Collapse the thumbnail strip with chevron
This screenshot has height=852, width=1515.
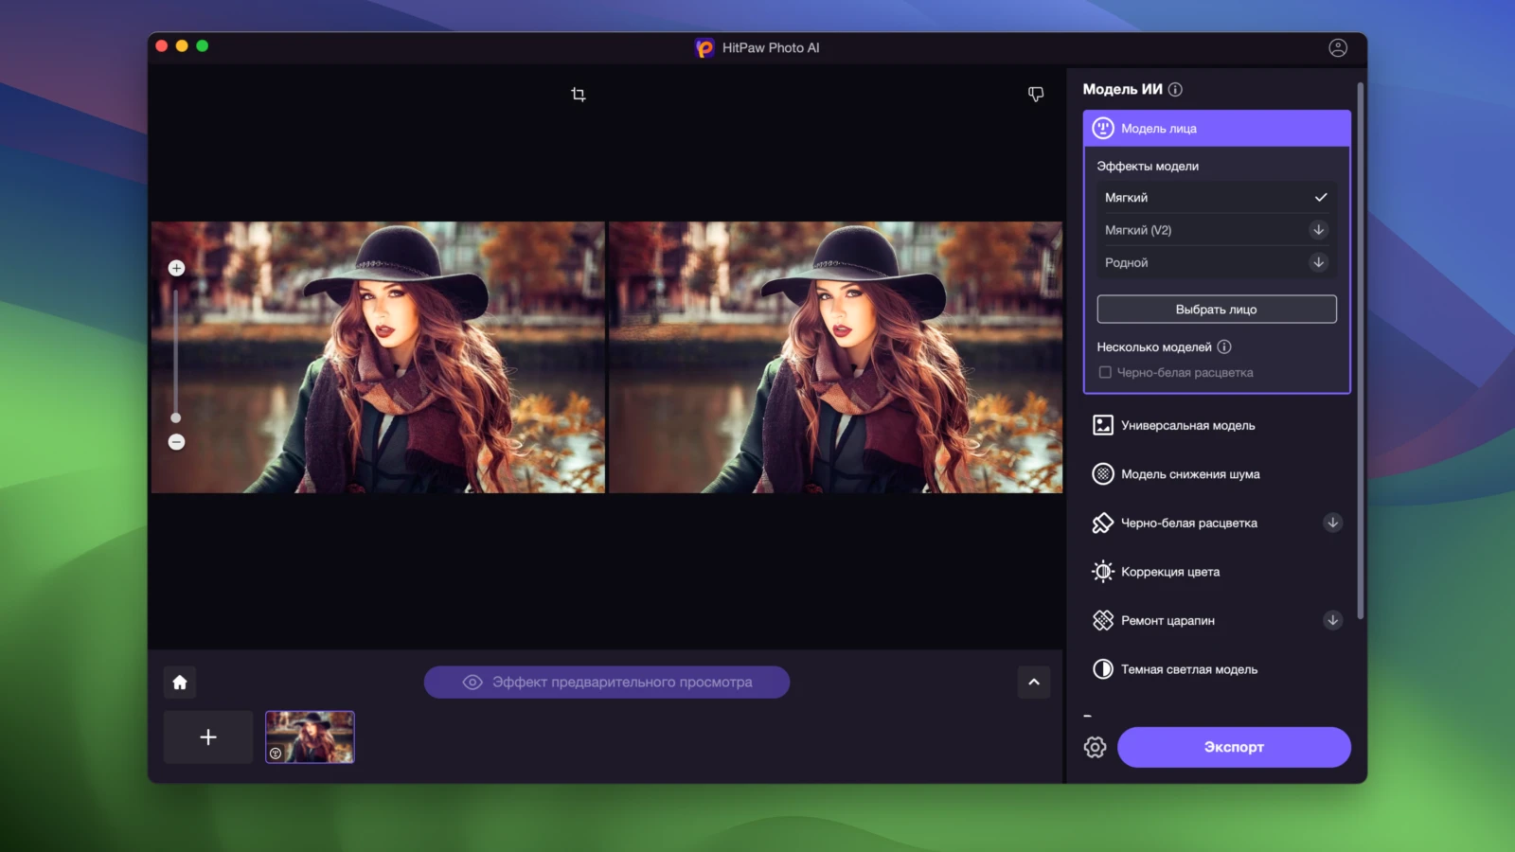tap(1033, 683)
